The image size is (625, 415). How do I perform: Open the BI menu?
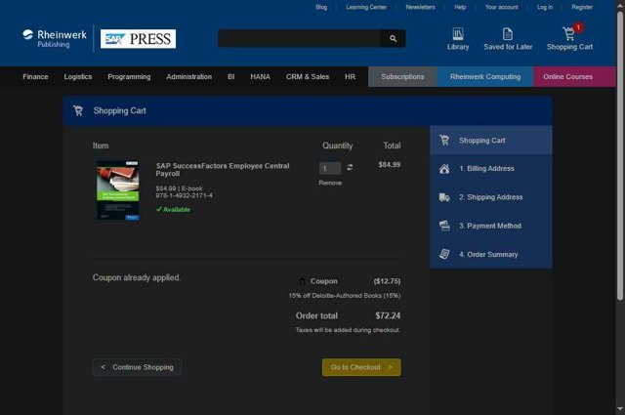point(230,76)
